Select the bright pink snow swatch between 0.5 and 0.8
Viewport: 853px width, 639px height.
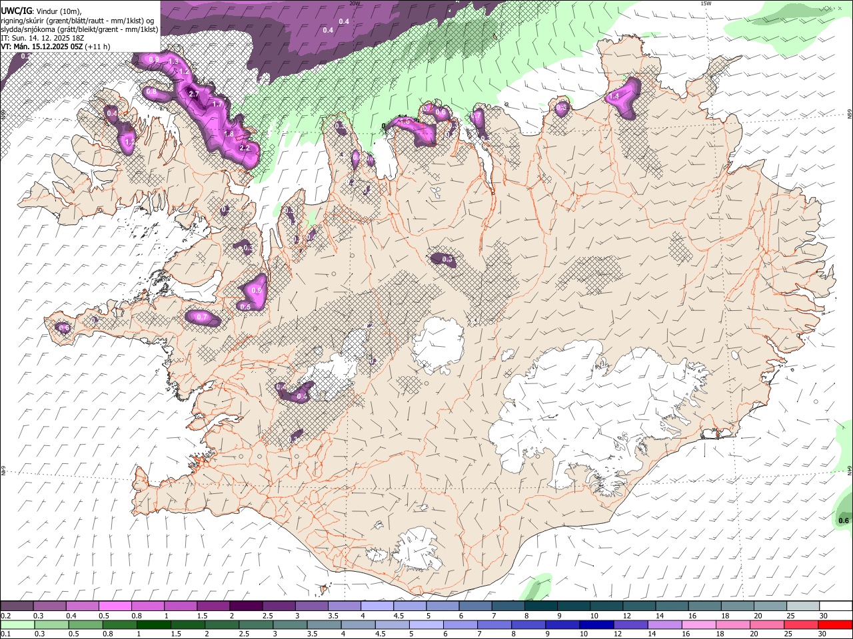click(x=115, y=606)
